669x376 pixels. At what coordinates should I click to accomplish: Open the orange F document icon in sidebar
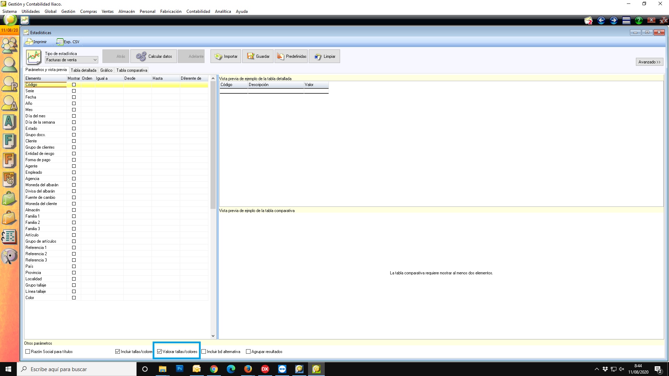9,160
